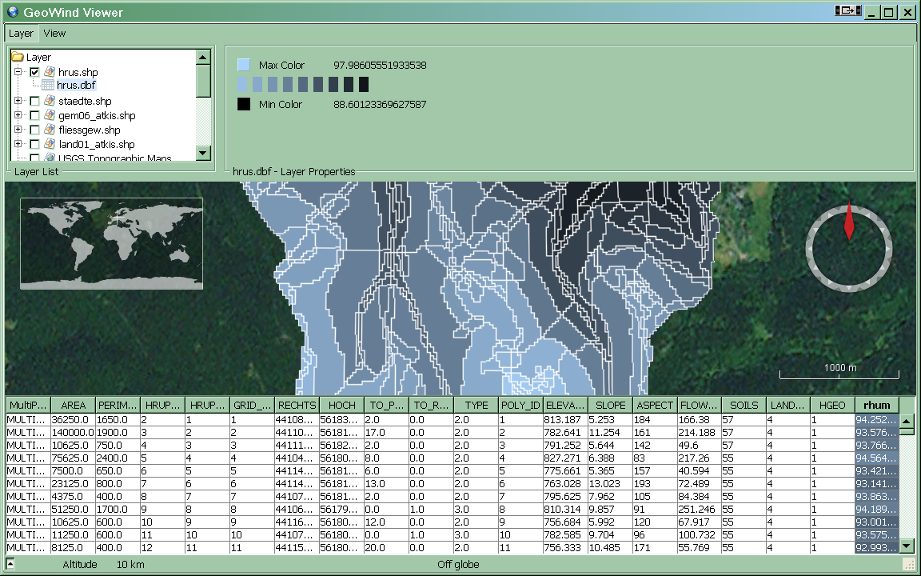Click the world overview minimap
Image resolution: width=921 pixels, height=576 pixels.
point(111,243)
